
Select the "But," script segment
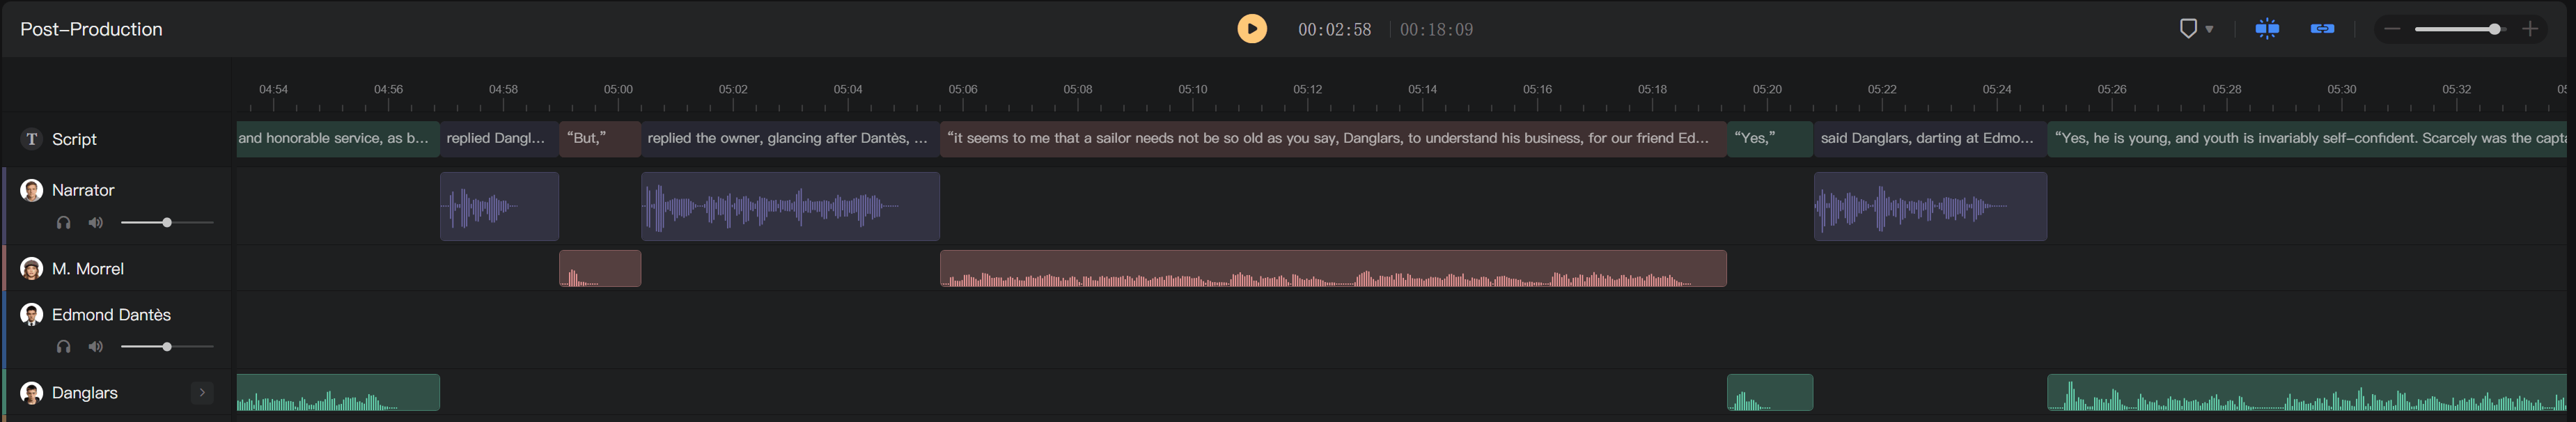pos(600,139)
